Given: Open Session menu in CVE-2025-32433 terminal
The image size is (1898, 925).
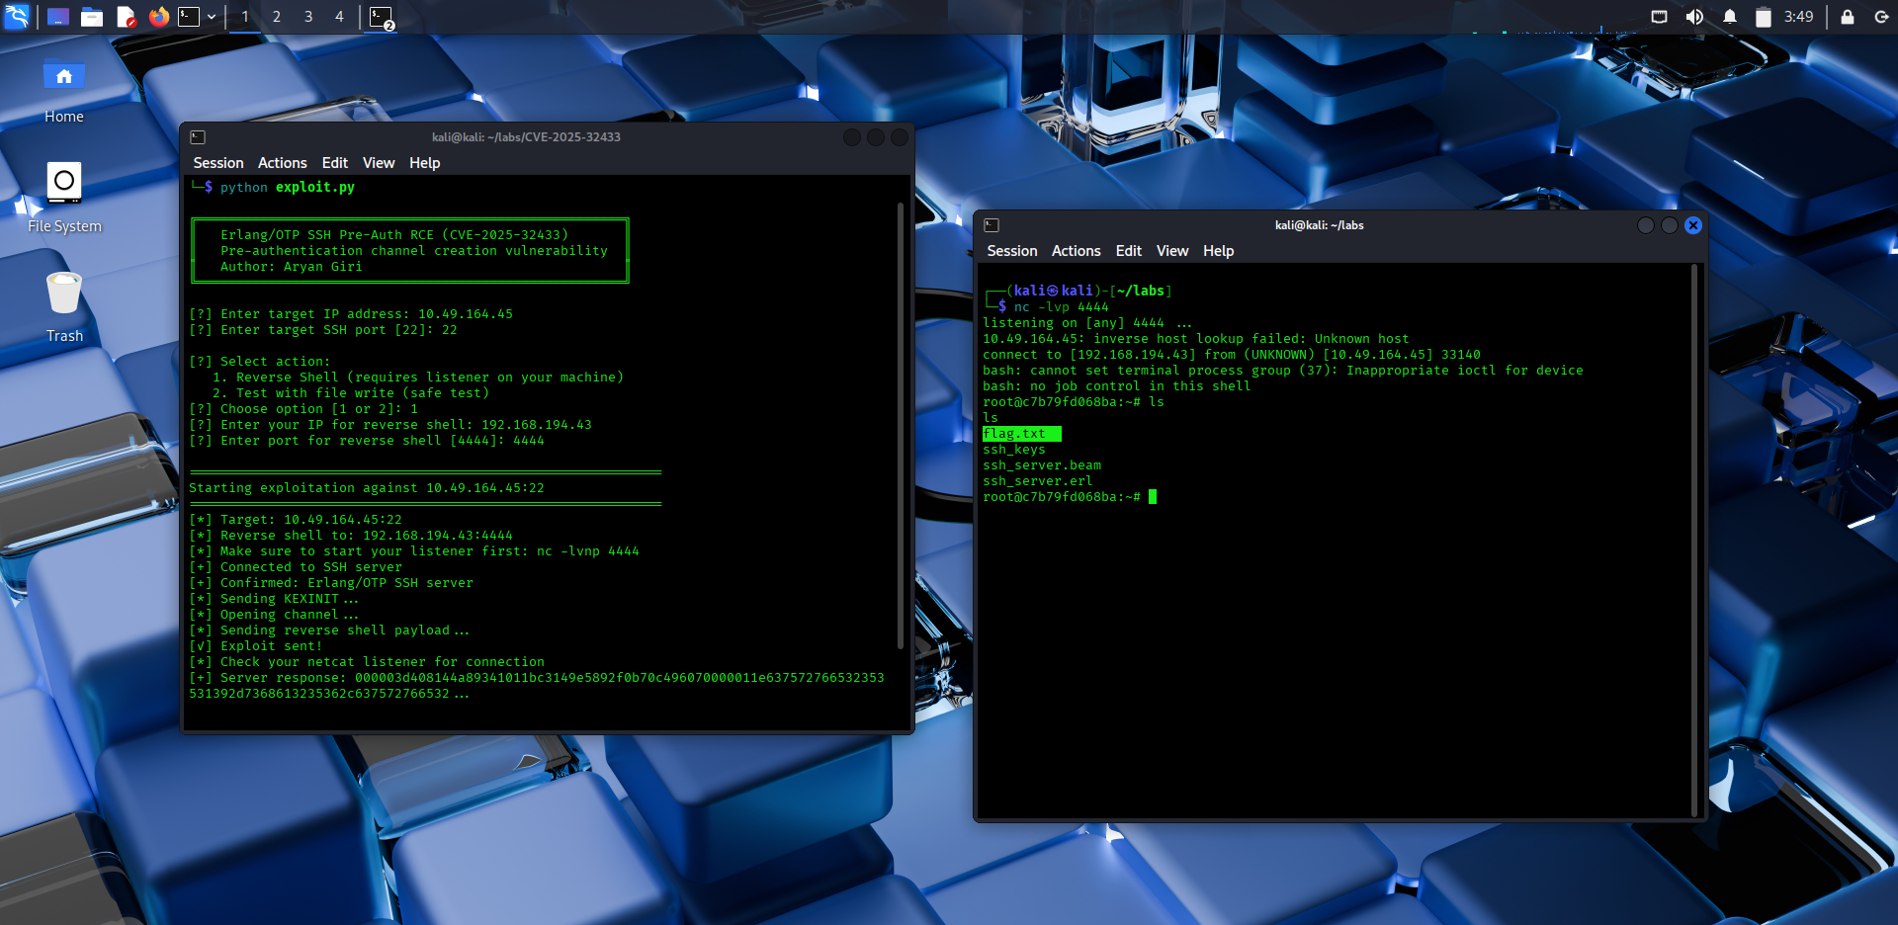Looking at the screenshot, I should pyautogui.click(x=217, y=163).
